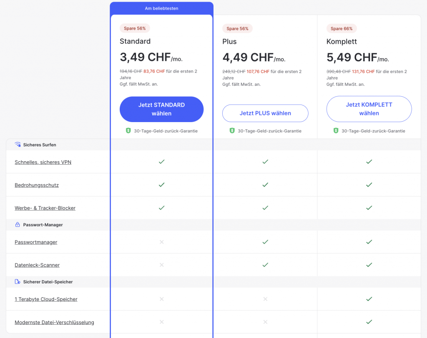Click the Passwort-Manager lock icon
Viewport: 427px width, 338px height.
click(18, 225)
